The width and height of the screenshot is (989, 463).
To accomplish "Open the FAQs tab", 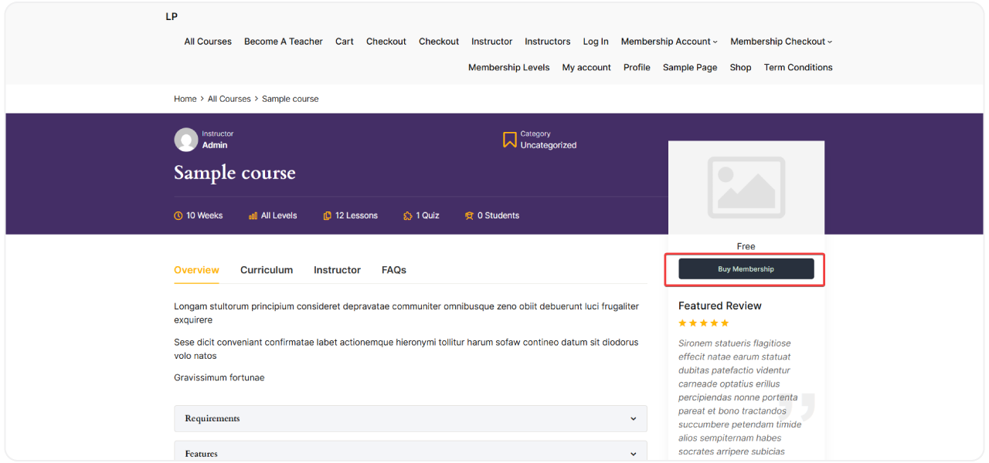I will (x=394, y=270).
